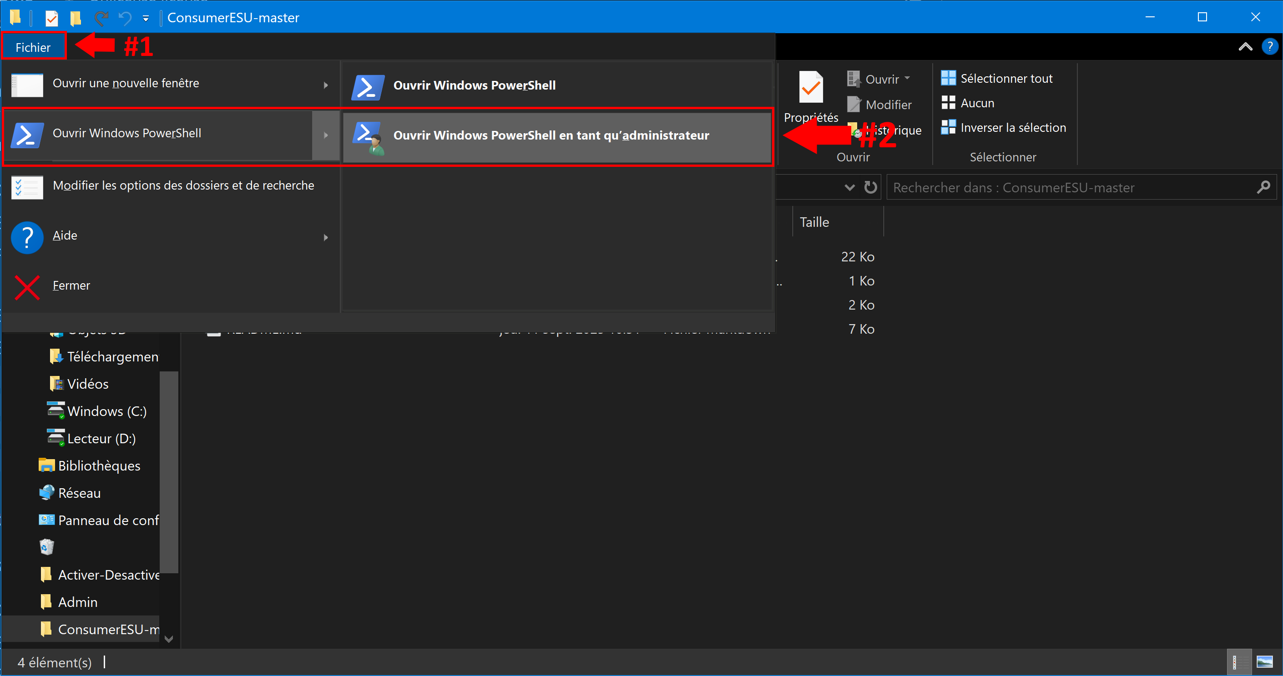Collapse the ribbon with the up chevron
This screenshot has width=1283, height=676.
(1245, 47)
